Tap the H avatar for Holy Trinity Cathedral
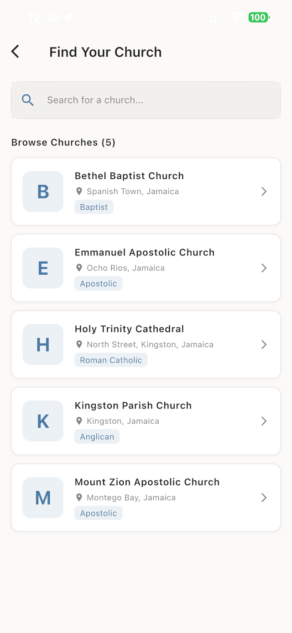Screen dimensions: 292x633 43,345
